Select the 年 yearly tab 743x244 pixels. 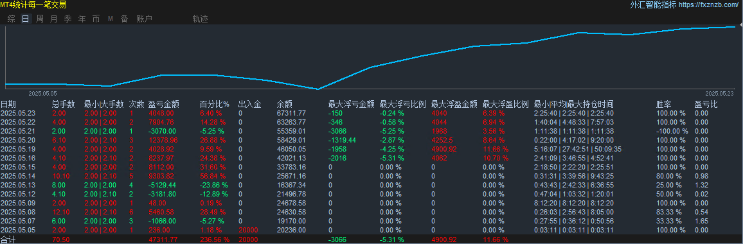click(x=82, y=19)
